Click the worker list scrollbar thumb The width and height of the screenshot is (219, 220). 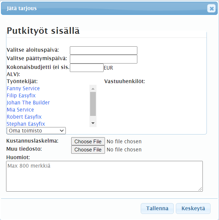point(93,104)
